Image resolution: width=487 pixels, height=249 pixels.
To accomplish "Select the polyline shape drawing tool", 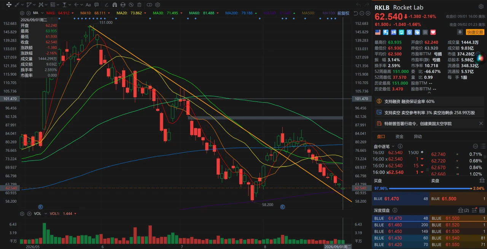I will click(x=29, y=5).
